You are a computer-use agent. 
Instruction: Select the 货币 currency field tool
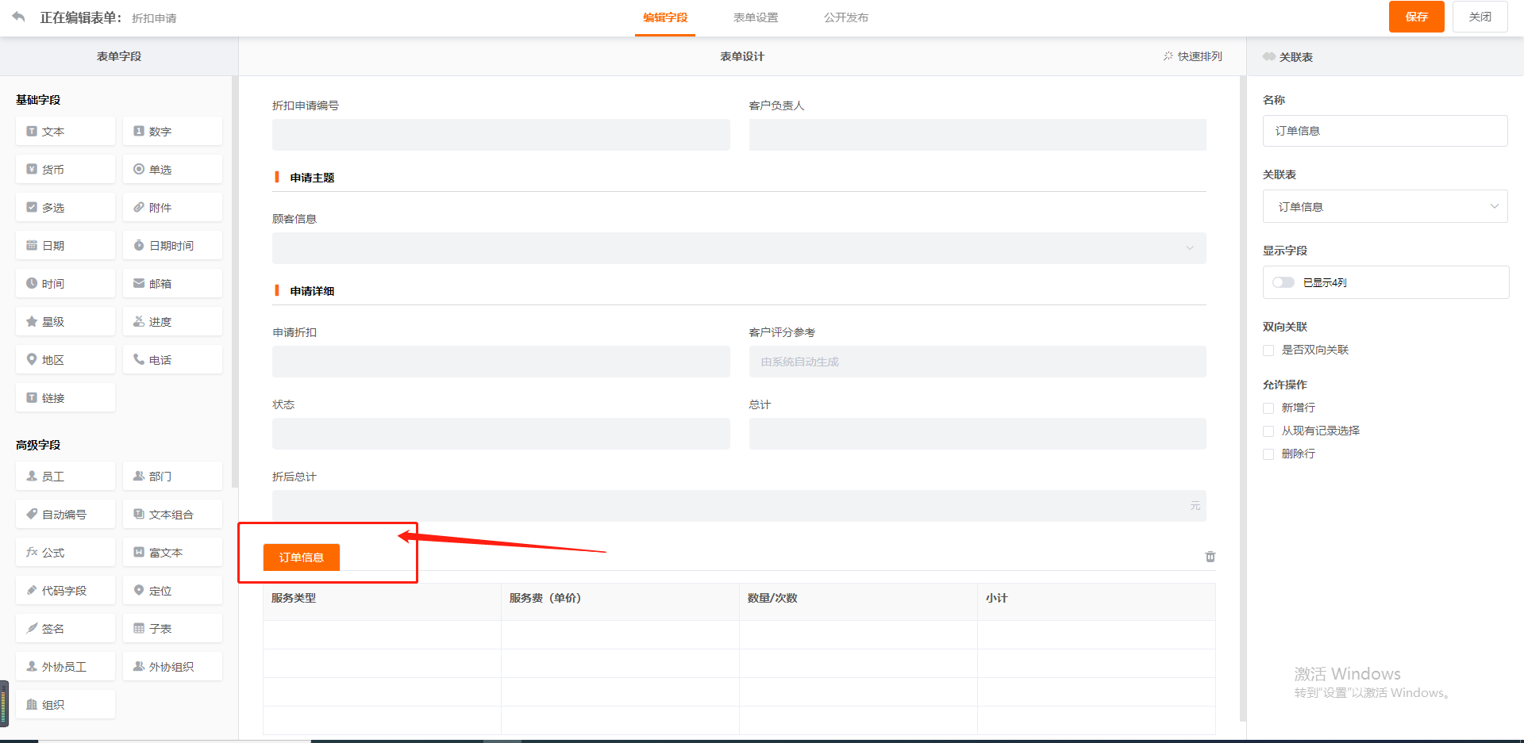pos(64,168)
